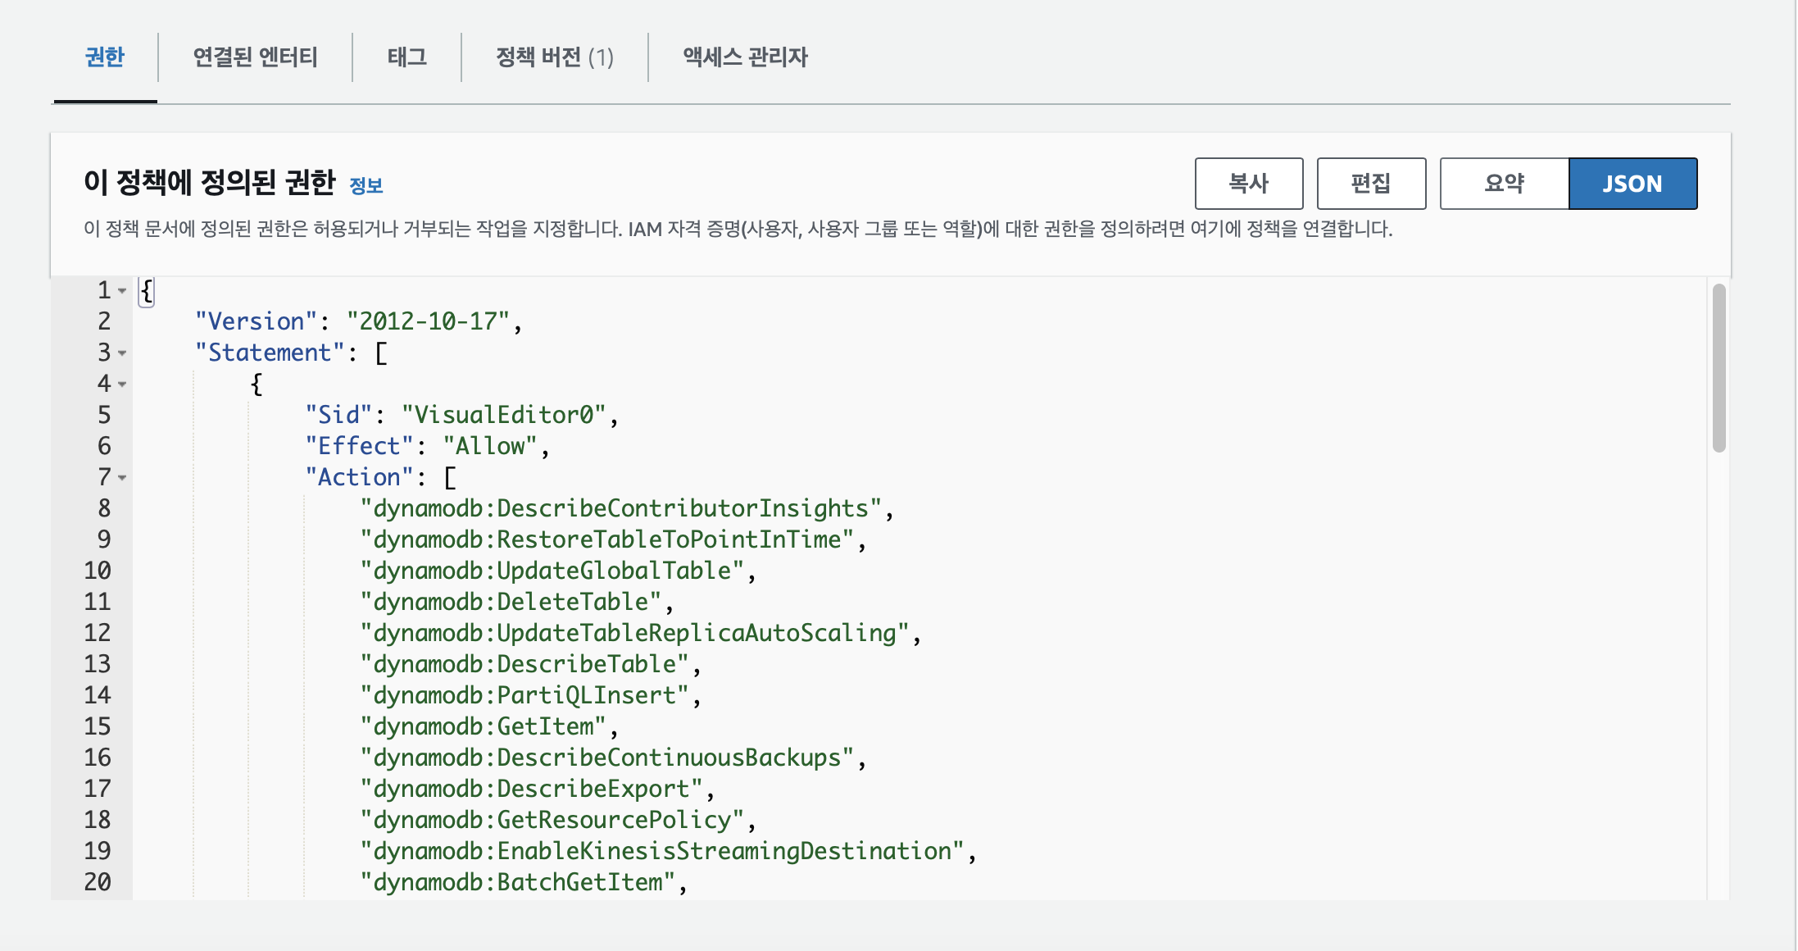The width and height of the screenshot is (1798, 951).
Task: Click the "Version" key text
Action: [256, 321]
